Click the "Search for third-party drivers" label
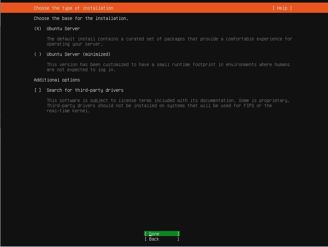The height and width of the screenshot is (247, 328). 85,90
